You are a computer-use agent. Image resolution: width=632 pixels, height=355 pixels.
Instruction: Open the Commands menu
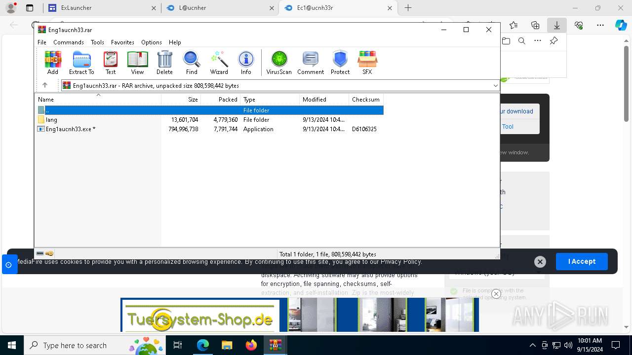coord(69,42)
